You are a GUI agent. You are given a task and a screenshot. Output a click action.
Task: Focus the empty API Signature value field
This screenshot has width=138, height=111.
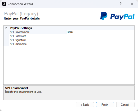(100, 40)
